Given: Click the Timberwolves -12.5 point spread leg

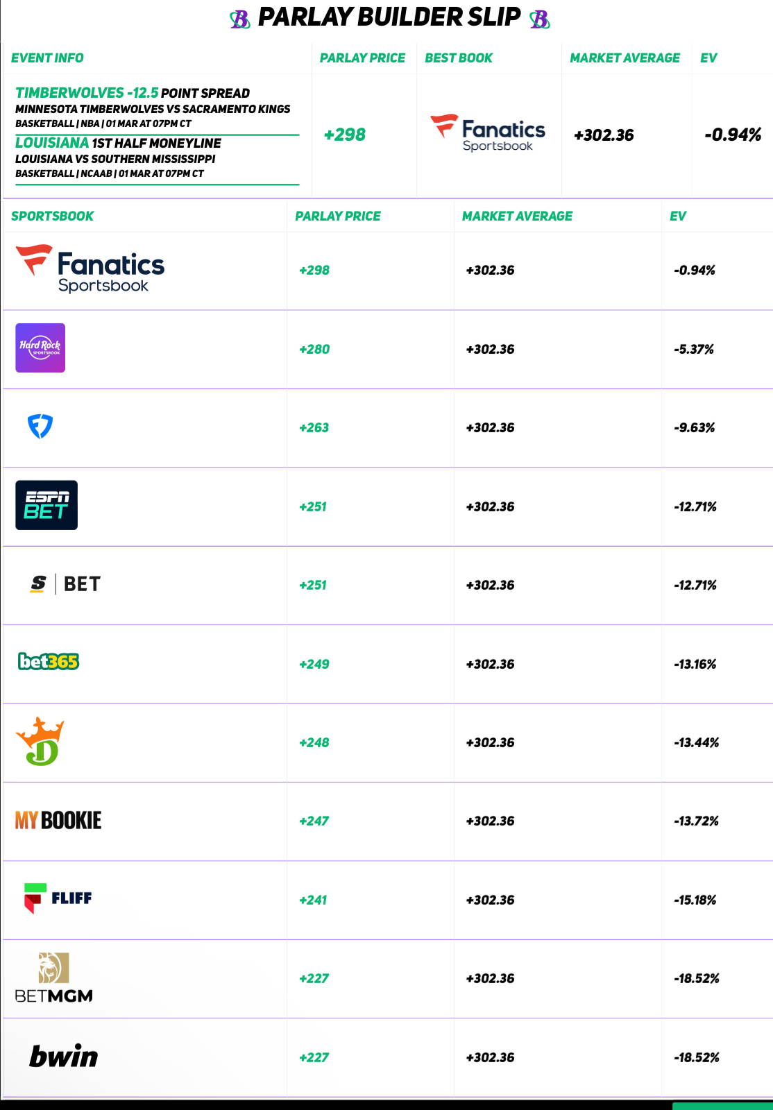Looking at the screenshot, I should click(133, 93).
